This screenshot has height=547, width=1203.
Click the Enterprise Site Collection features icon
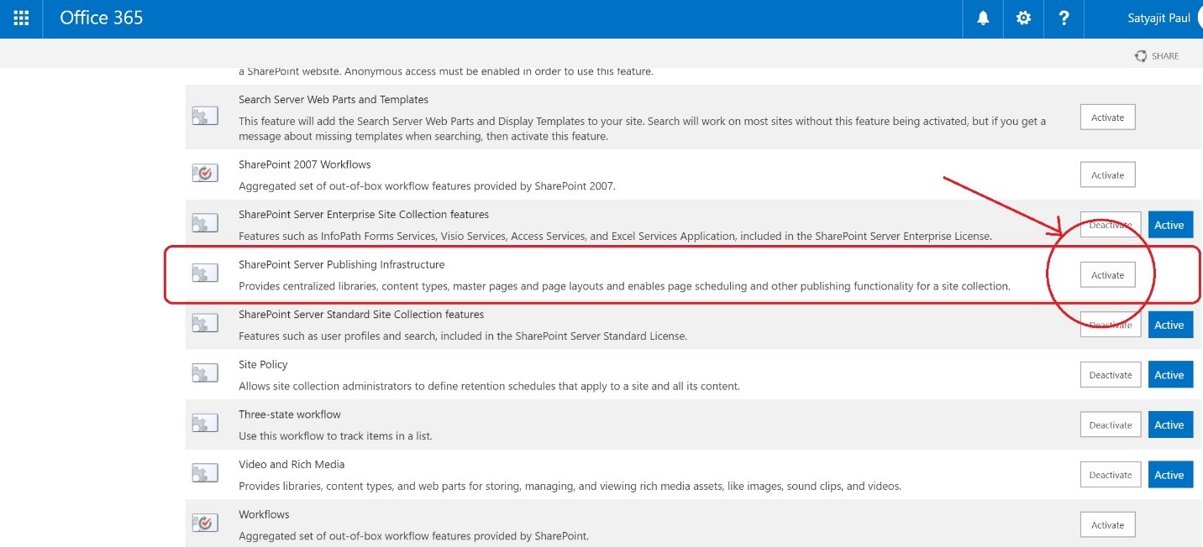(x=205, y=223)
